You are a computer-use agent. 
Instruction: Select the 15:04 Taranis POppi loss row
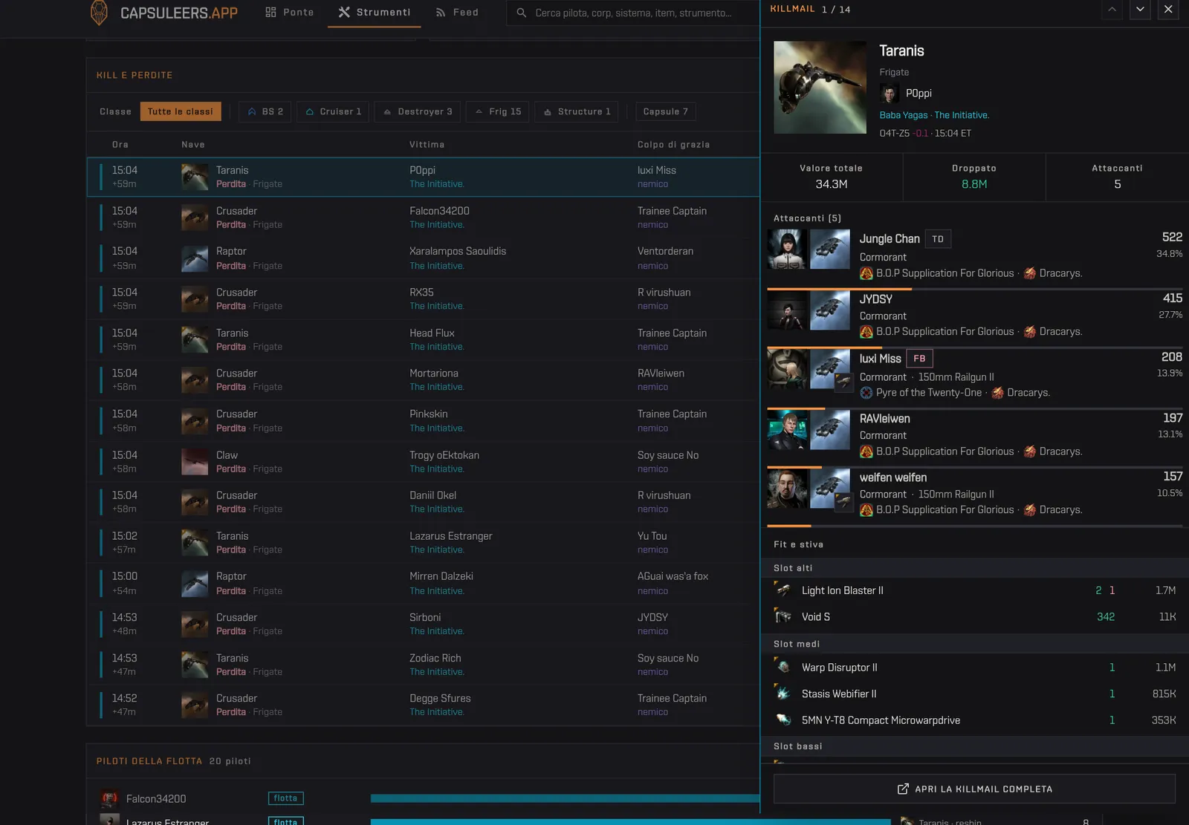[x=423, y=177]
